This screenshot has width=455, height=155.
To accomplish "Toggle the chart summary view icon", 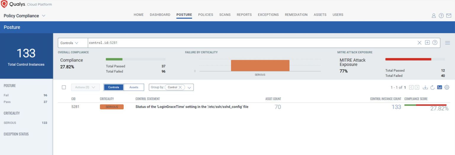I will 440,87.
